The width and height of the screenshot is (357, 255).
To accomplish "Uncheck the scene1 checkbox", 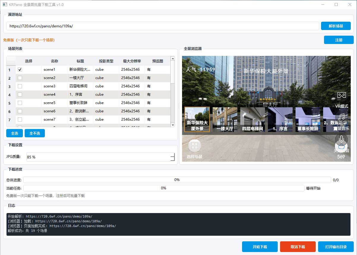I will [20, 70].
